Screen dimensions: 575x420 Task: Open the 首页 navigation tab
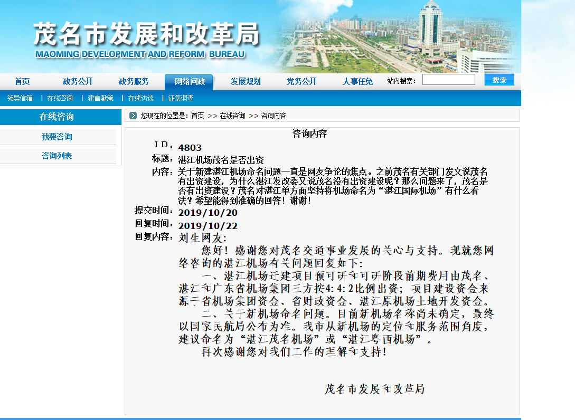click(22, 81)
